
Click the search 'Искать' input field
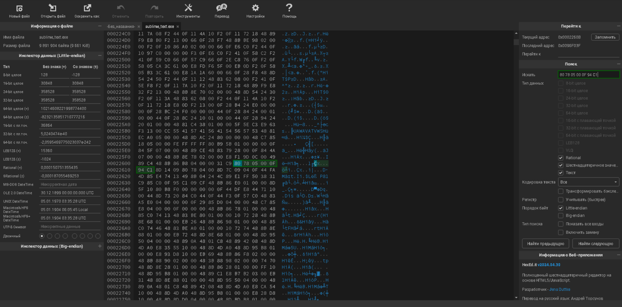pos(588,75)
